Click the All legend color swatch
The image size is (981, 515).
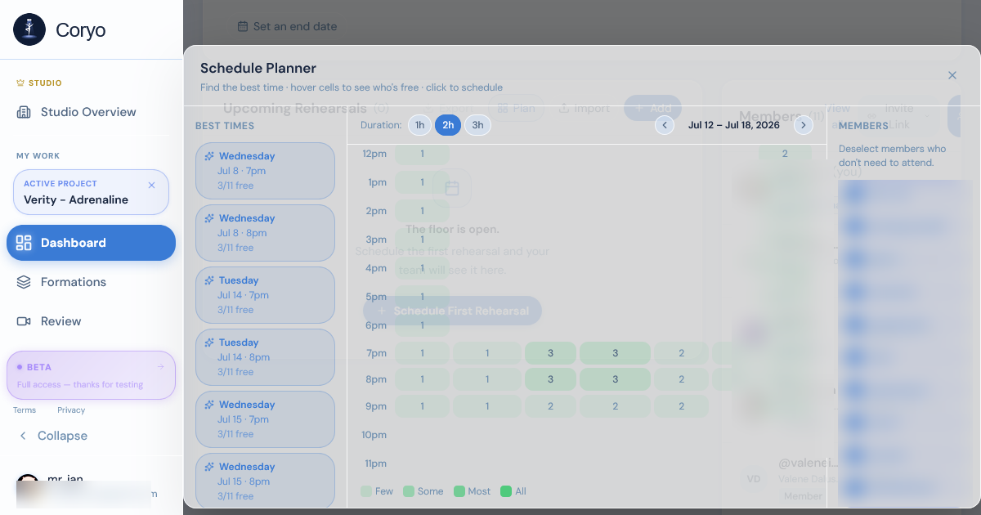point(506,491)
